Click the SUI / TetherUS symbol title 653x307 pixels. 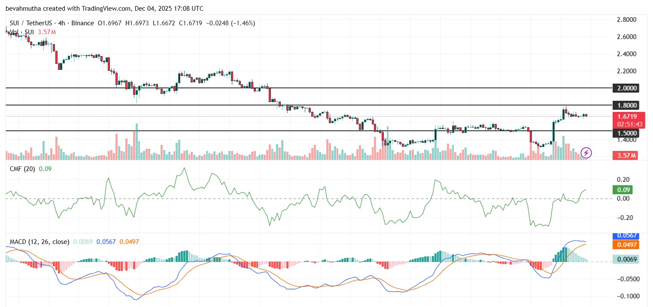click(x=30, y=23)
